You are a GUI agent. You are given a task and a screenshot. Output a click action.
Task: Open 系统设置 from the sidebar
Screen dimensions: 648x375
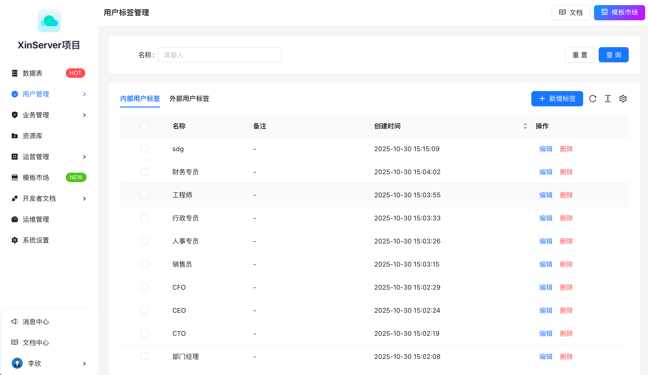point(35,240)
